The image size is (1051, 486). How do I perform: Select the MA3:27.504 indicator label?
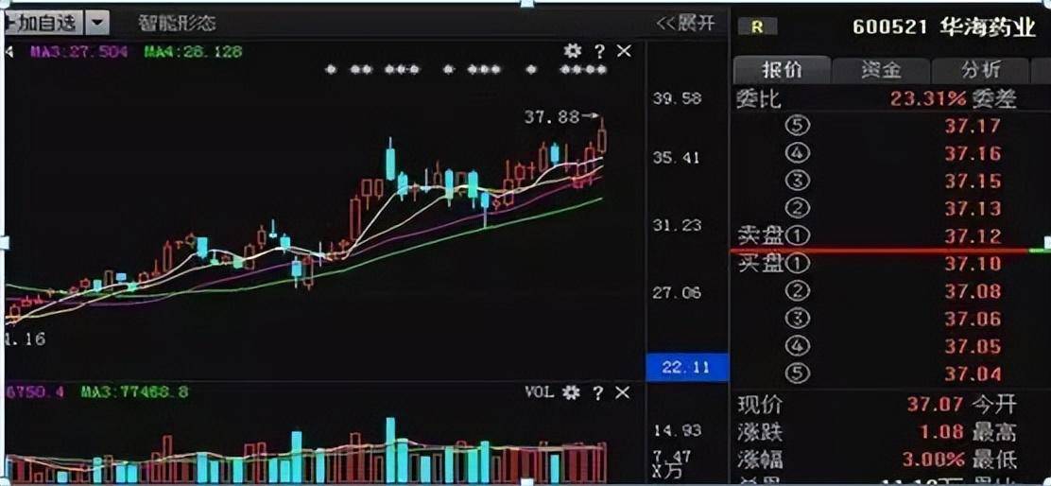tap(78, 52)
